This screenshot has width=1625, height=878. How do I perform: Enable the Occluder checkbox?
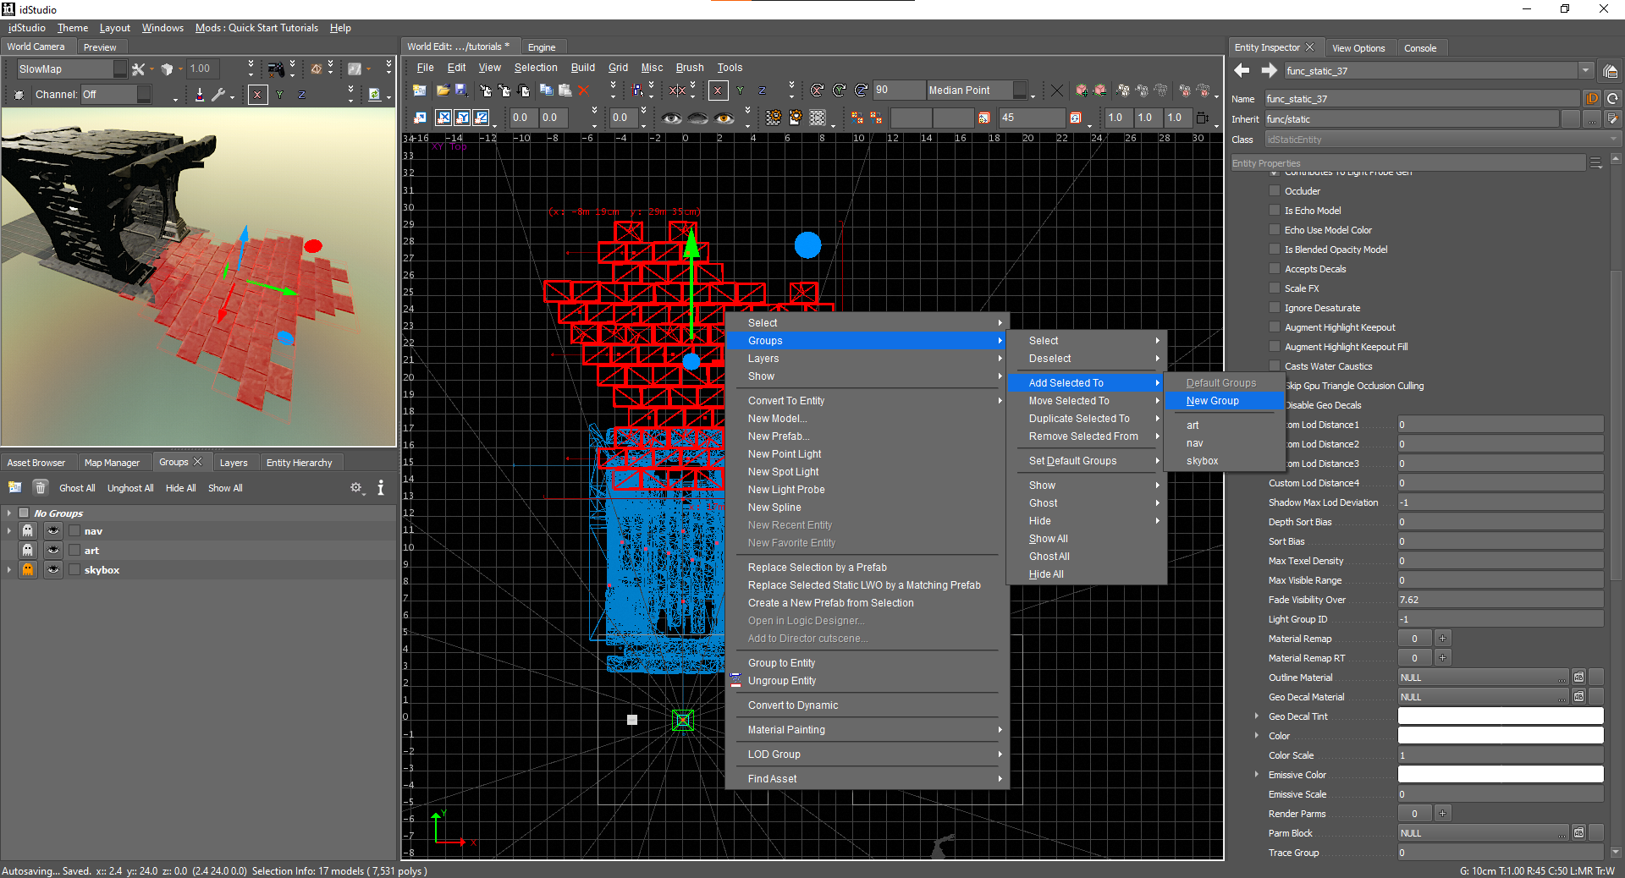click(x=1275, y=191)
